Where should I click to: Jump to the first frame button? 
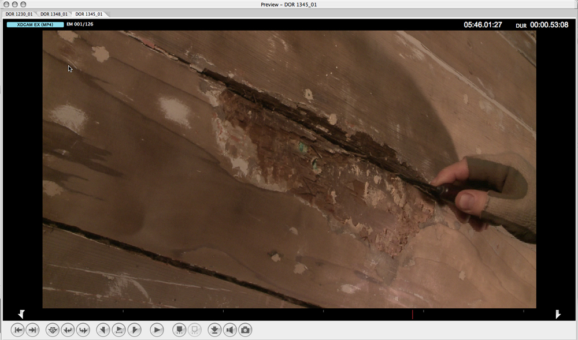18,330
